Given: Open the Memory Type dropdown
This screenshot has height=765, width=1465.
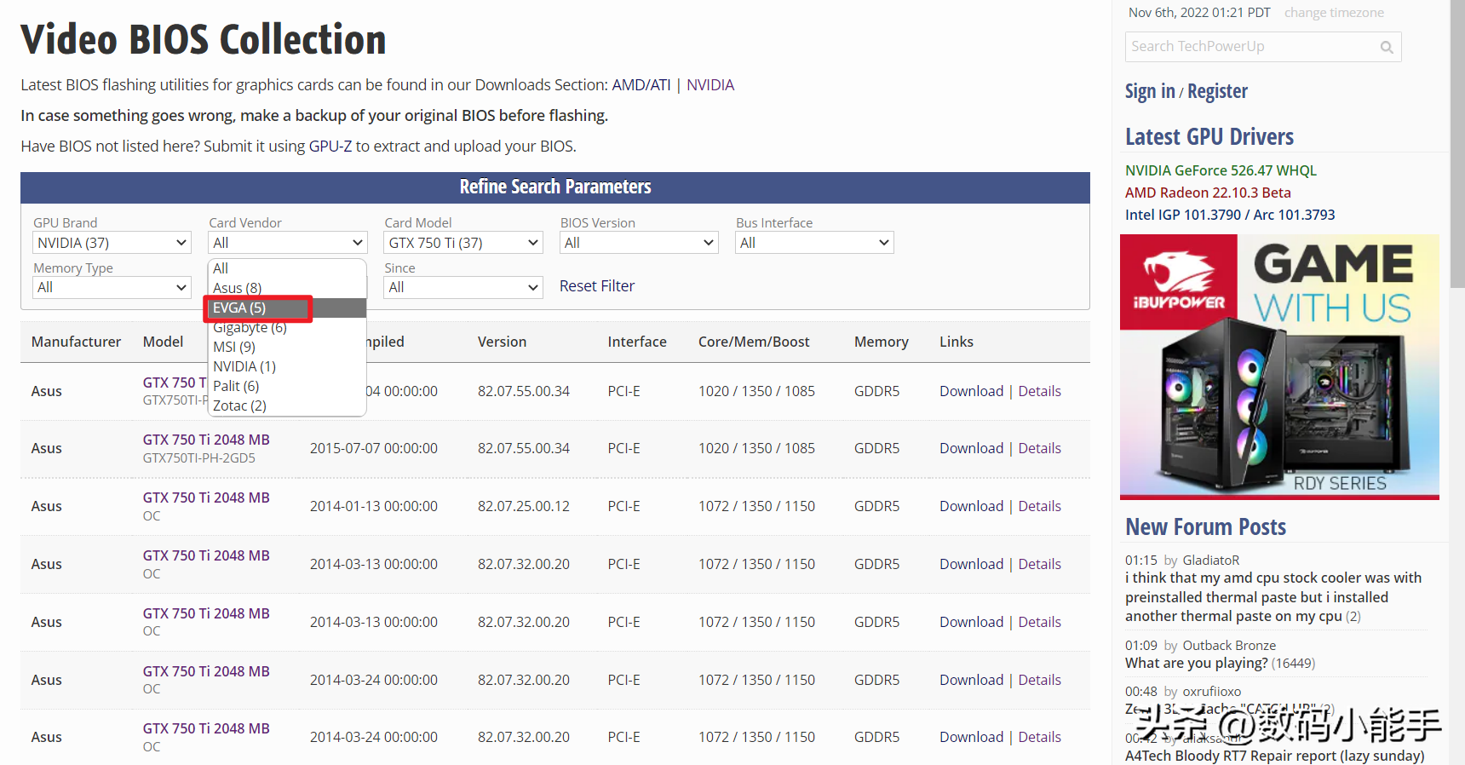Looking at the screenshot, I should [112, 288].
